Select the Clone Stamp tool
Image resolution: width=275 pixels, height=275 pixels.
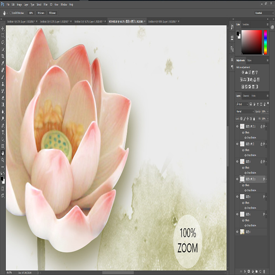tap(3, 84)
